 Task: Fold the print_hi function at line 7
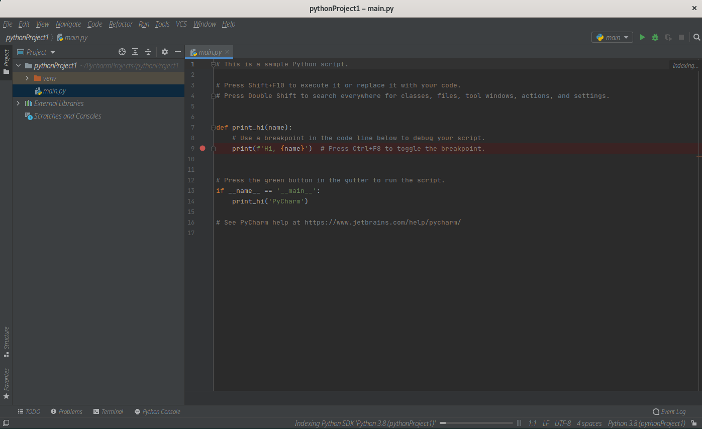tap(213, 128)
